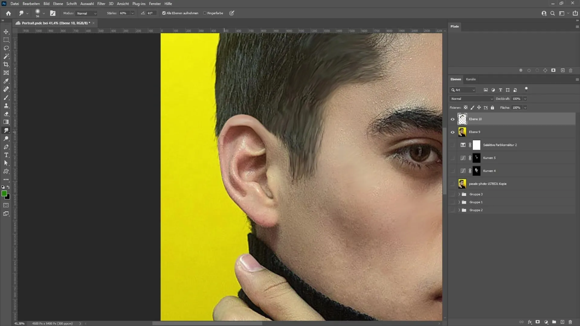This screenshot has height=326, width=580.
Task: Select the Text tool in toolbar
Action: click(6, 155)
